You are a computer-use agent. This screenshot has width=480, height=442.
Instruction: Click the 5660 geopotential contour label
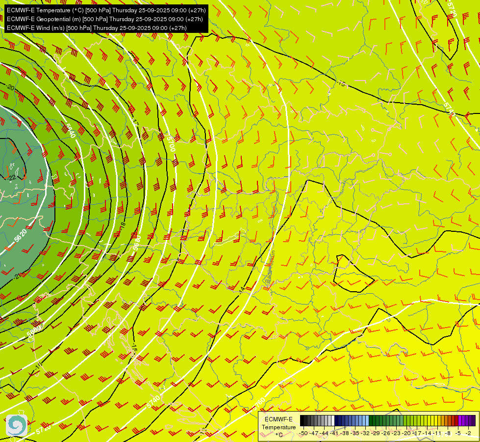[x=34, y=332]
